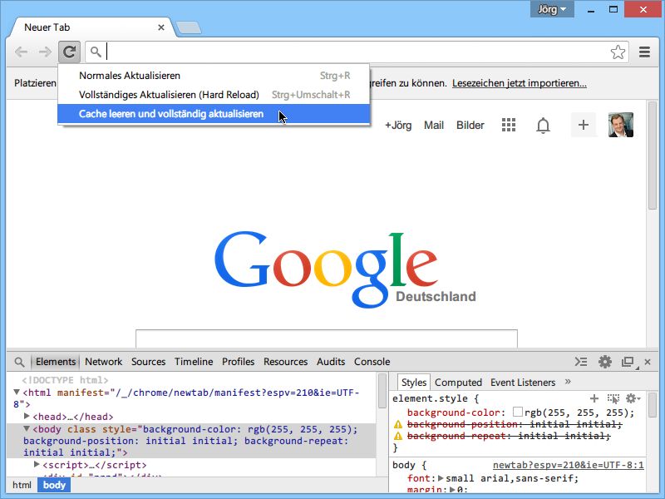Click the element.style selector text
Screen dimensions: 665x499
[430, 398]
